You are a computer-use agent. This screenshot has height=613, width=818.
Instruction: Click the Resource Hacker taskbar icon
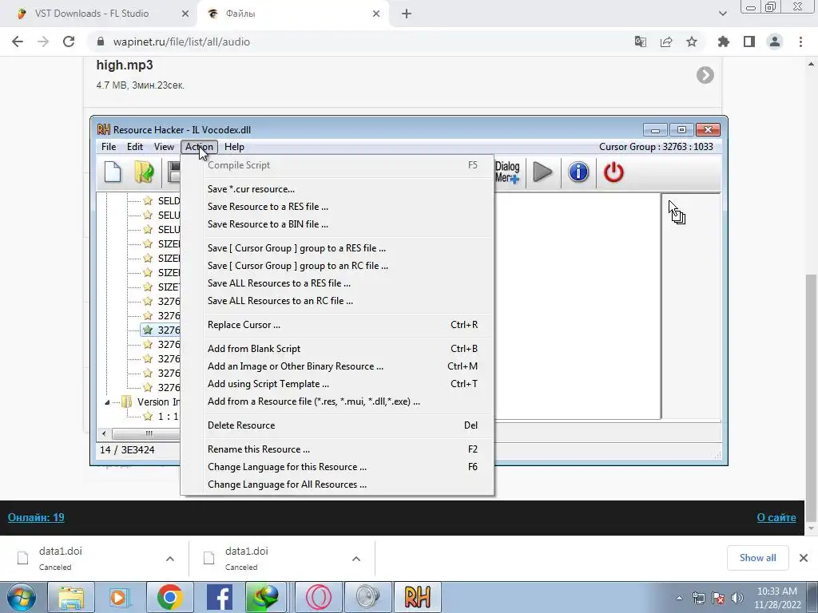tap(417, 597)
